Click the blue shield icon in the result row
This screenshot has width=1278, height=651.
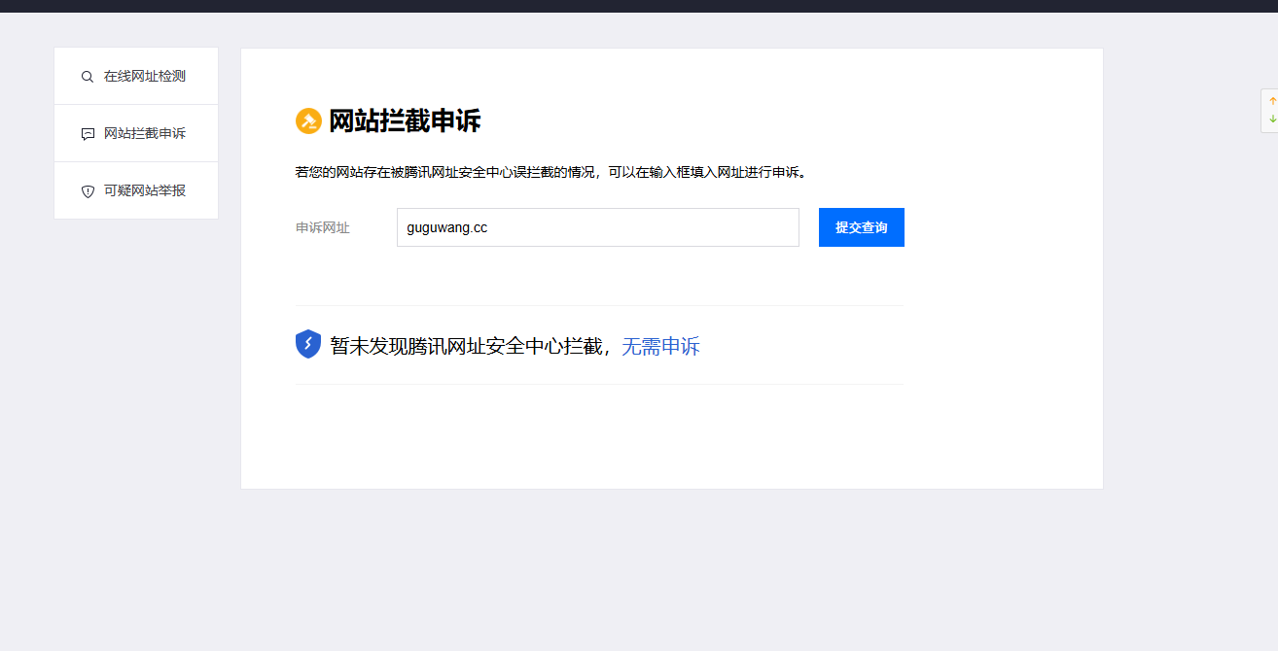tap(308, 344)
